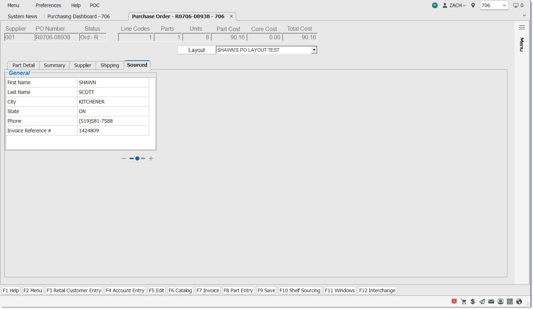
Task: Switch to the Part Detail tab
Action: pyautogui.click(x=24, y=65)
